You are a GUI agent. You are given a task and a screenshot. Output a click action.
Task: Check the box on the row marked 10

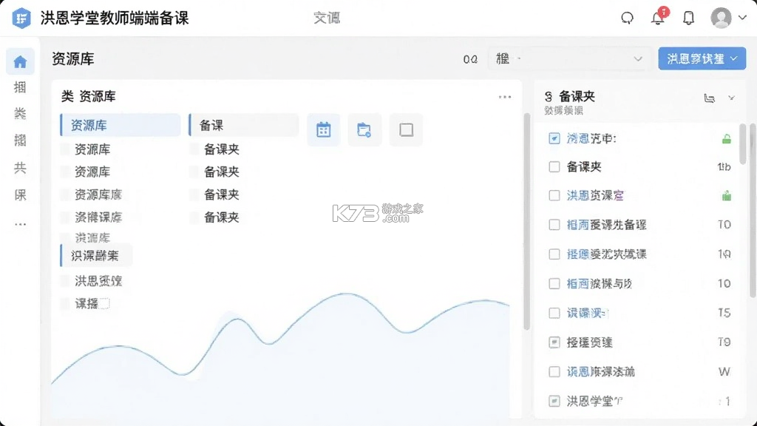pyautogui.click(x=554, y=284)
